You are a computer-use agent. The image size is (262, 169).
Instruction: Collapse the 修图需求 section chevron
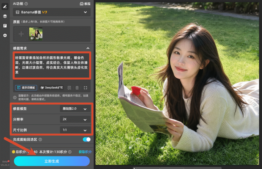(x=88, y=48)
